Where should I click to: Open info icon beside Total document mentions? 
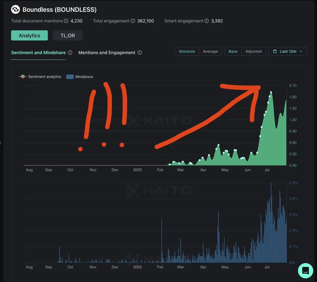pyautogui.click(x=66, y=21)
